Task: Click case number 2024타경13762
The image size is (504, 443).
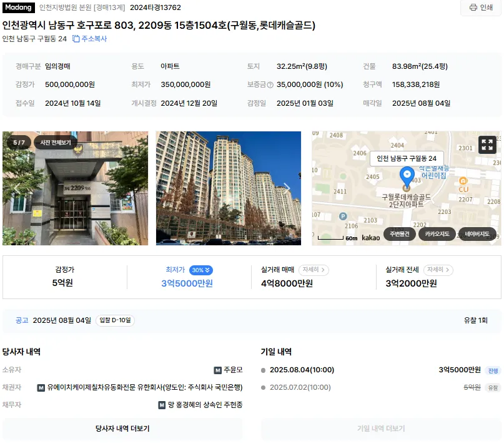Action: (156, 8)
